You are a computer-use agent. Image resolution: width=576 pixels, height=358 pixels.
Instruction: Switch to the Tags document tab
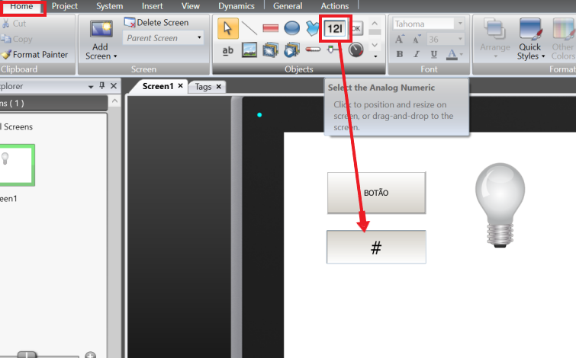click(x=203, y=87)
